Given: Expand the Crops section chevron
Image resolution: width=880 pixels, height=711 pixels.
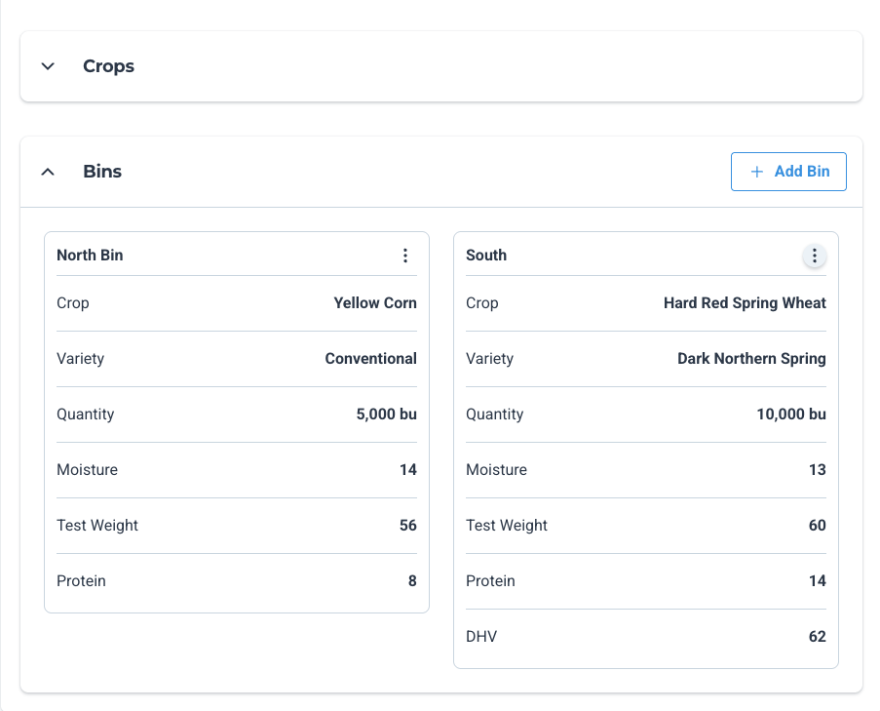Looking at the screenshot, I should coord(48,66).
